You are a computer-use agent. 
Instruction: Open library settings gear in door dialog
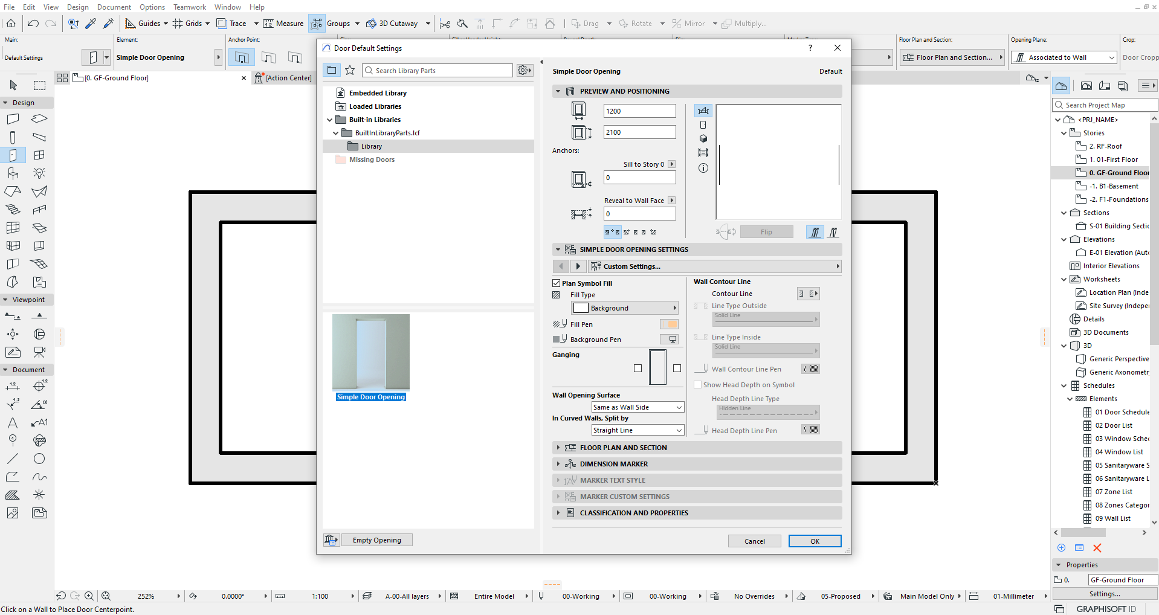coord(524,70)
